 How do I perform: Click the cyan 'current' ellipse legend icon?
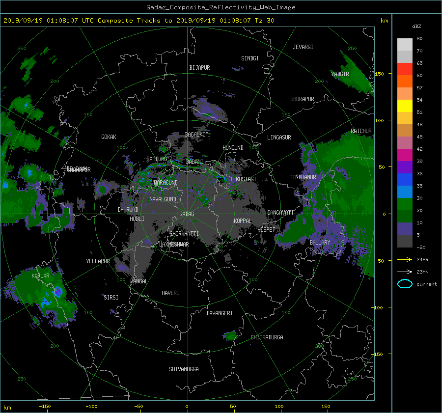[405, 284]
